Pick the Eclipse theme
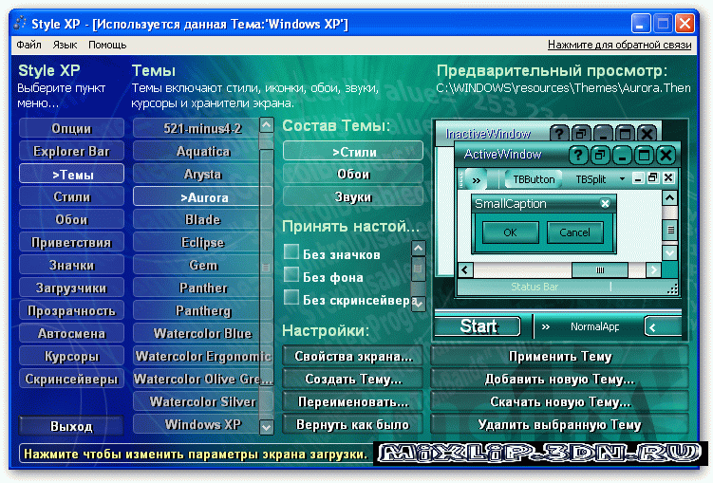This screenshot has height=483, width=713. (x=197, y=242)
